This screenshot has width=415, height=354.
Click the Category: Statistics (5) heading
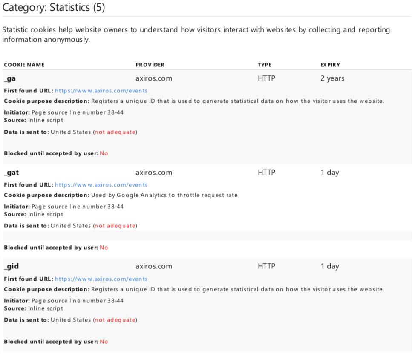coord(54,7)
